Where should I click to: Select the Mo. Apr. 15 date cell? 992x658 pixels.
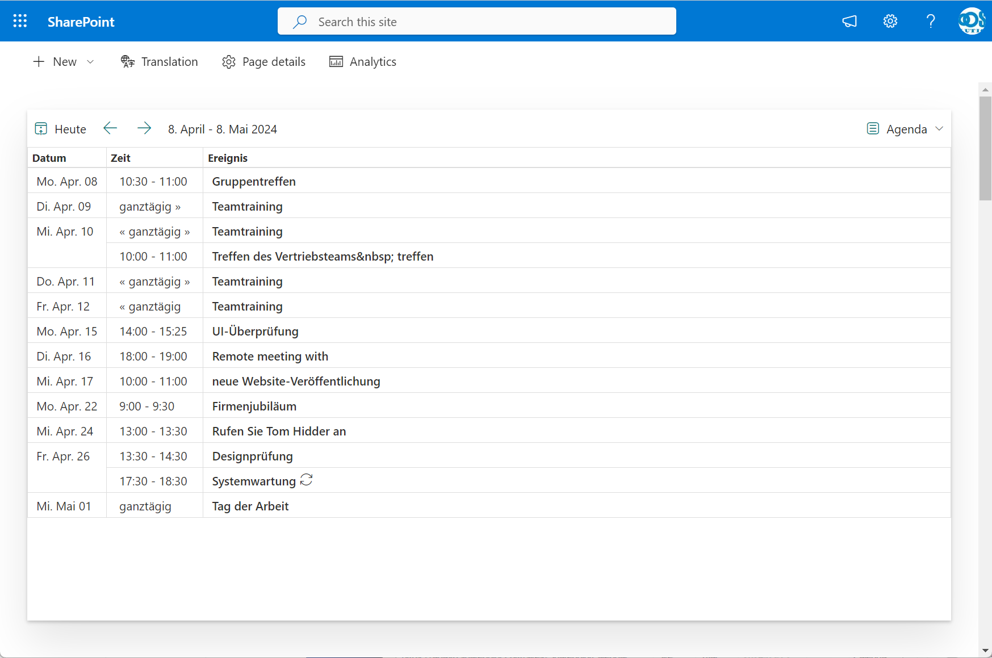[x=67, y=332]
